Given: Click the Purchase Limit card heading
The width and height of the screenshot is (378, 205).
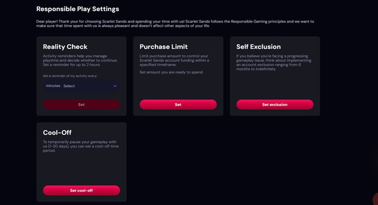Looking at the screenshot, I should [x=164, y=47].
